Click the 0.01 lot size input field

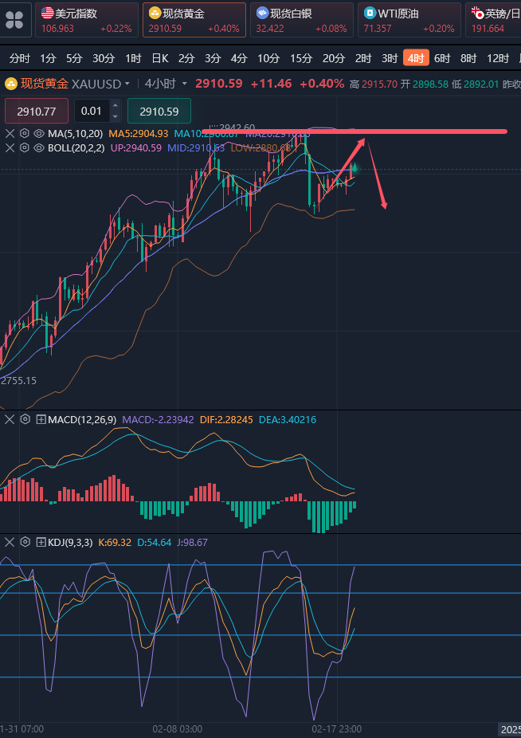[92, 112]
